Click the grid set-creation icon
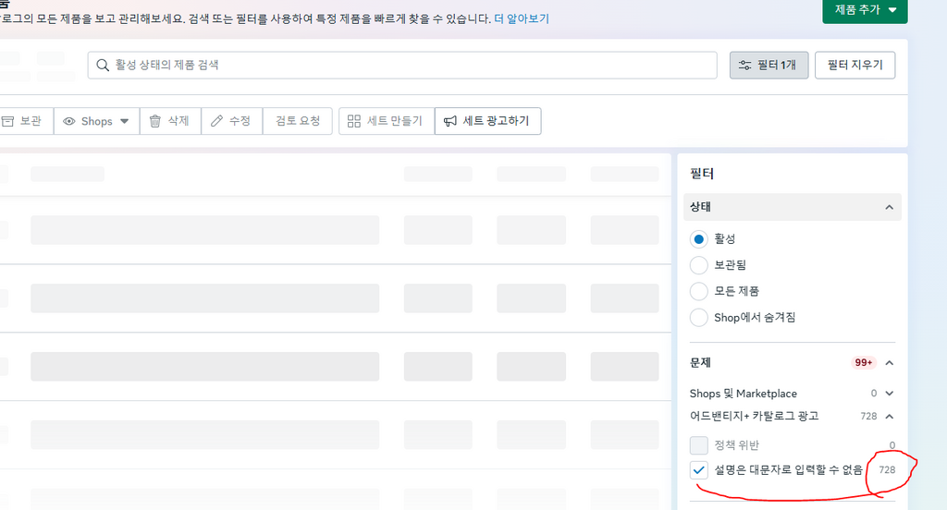 [x=354, y=121]
